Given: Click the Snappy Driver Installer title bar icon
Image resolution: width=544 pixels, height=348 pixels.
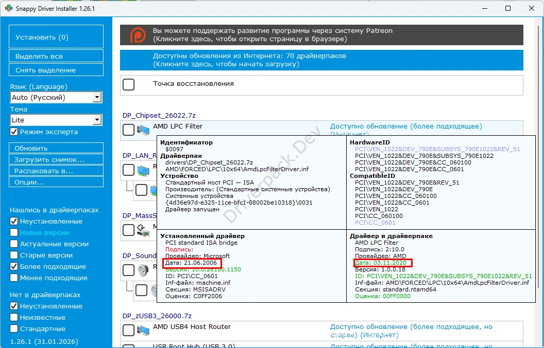Looking at the screenshot, I should click(x=8, y=8).
